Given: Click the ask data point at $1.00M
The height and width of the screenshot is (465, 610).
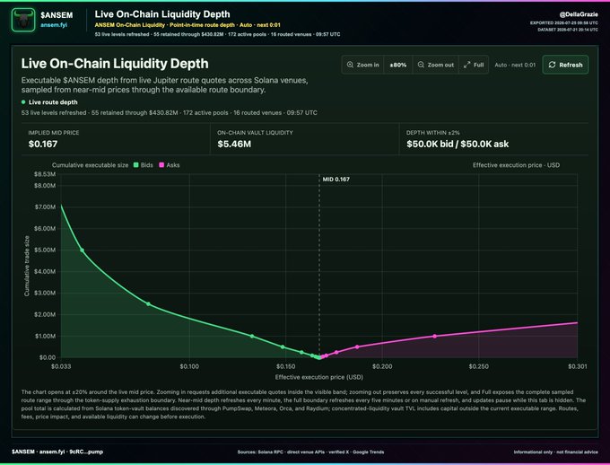Looking at the screenshot, I should [434, 336].
